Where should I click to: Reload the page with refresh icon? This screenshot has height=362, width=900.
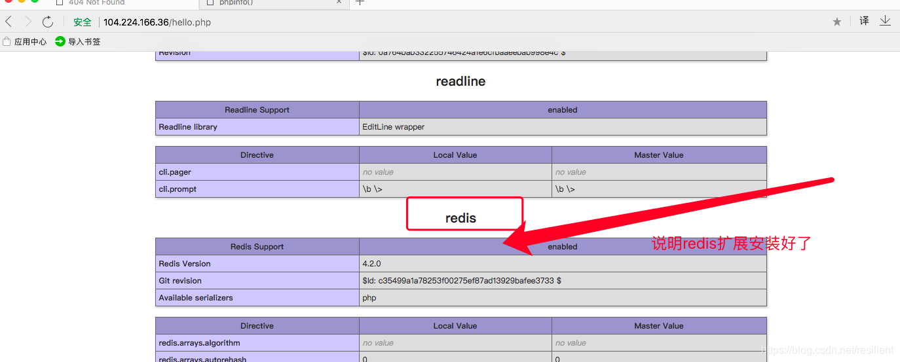tap(48, 22)
